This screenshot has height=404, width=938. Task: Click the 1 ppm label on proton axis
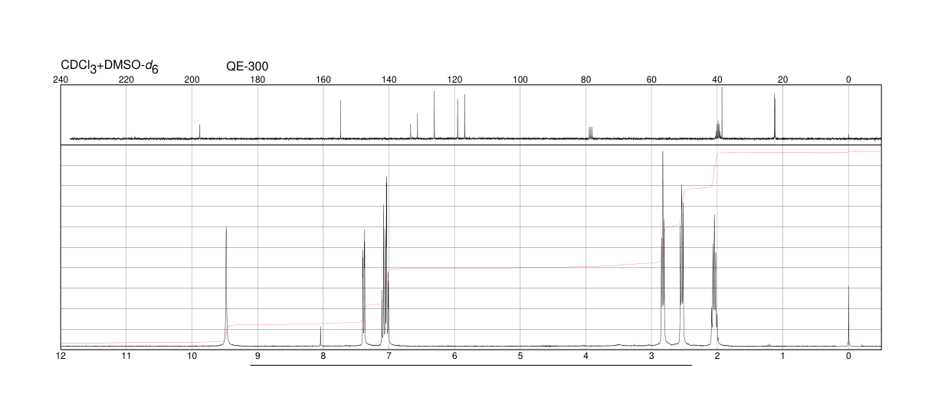coord(782,356)
